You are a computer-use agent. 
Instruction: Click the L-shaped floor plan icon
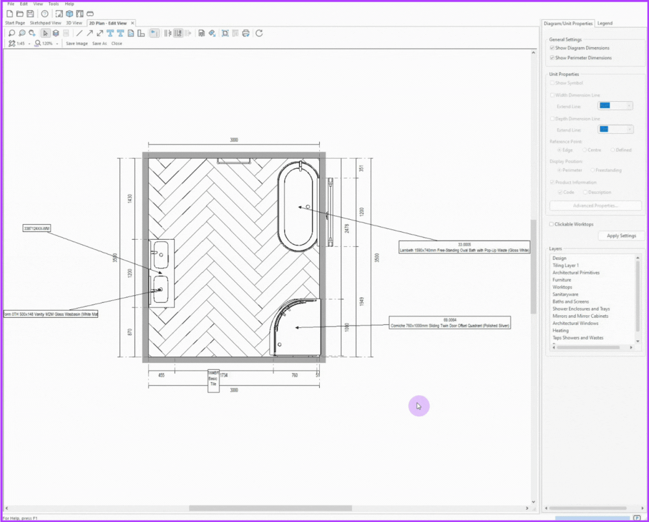(x=141, y=33)
